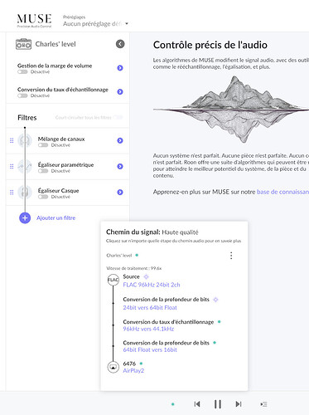Click the FLAC source format icon
This screenshot has height=415, width=309.
pyautogui.click(x=113, y=280)
